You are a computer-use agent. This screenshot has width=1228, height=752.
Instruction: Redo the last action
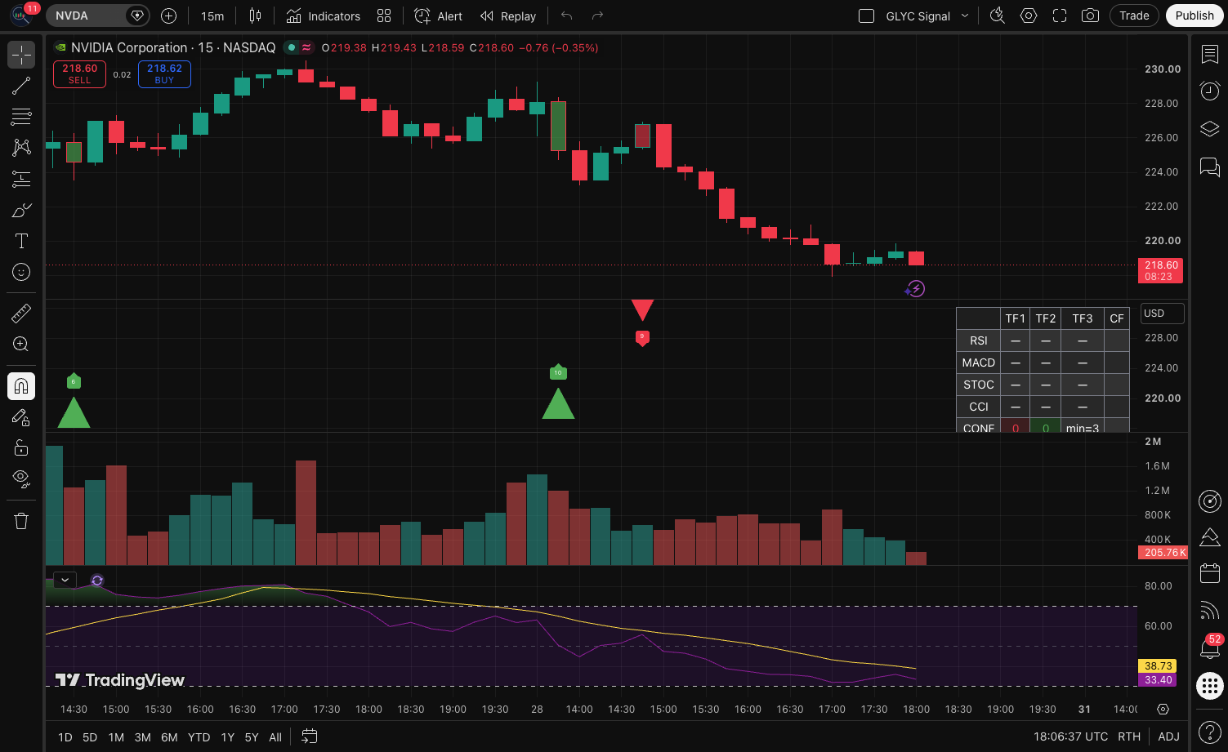pyautogui.click(x=597, y=16)
